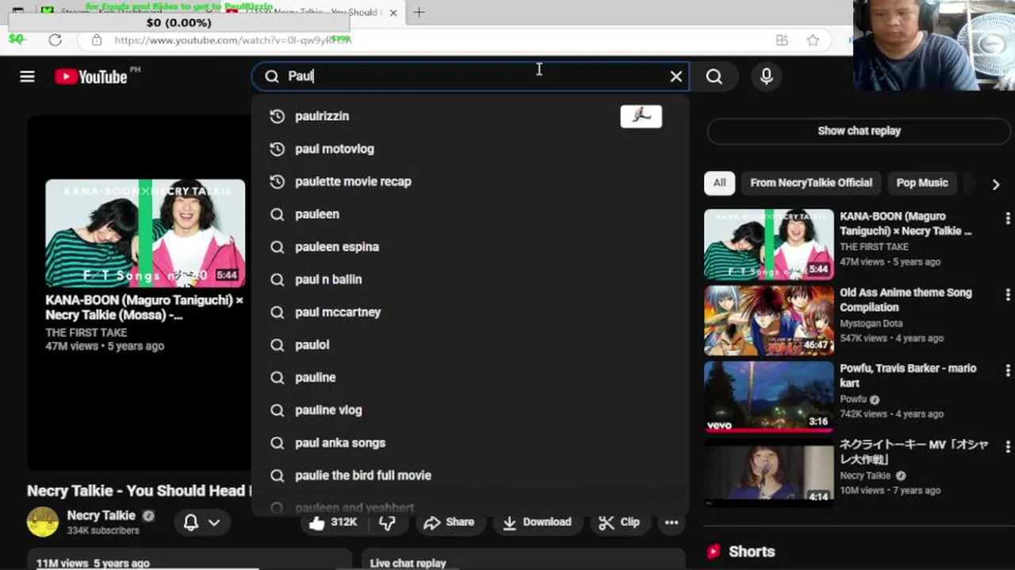Click history icon beside paul motovlog

[277, 149]
